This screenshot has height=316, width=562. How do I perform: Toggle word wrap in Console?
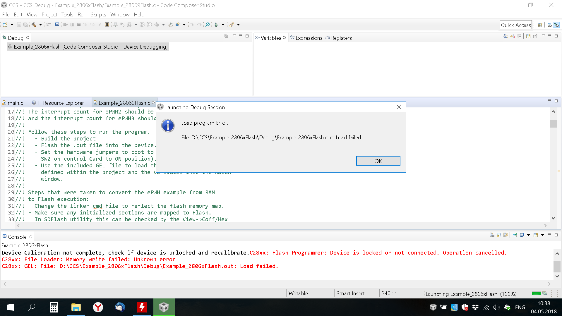tap(506, 235)
